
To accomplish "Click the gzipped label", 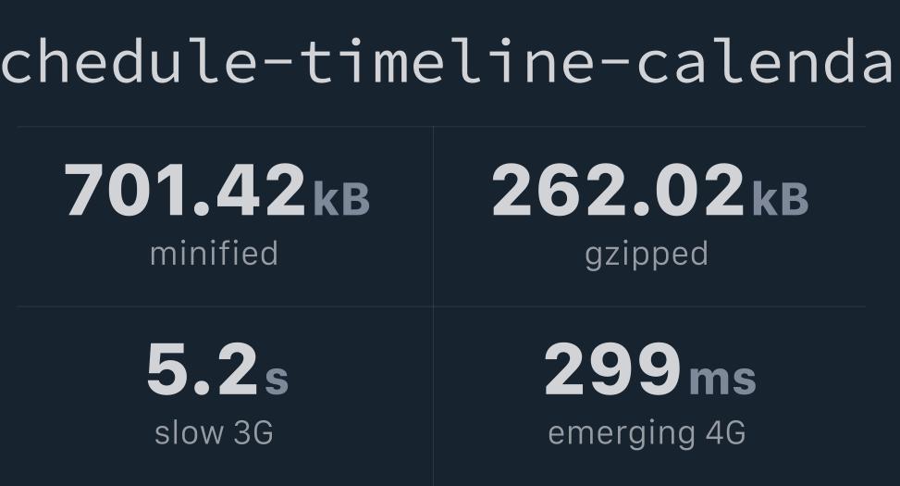I will 647,255.
